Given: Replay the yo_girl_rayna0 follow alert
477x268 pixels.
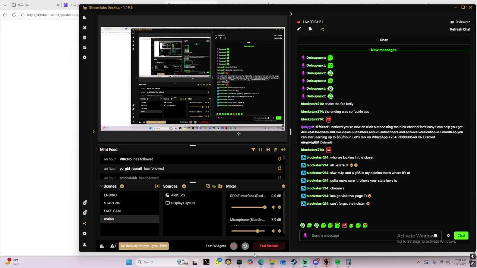Looking at the screenshot, I should (x=279, y=168).
